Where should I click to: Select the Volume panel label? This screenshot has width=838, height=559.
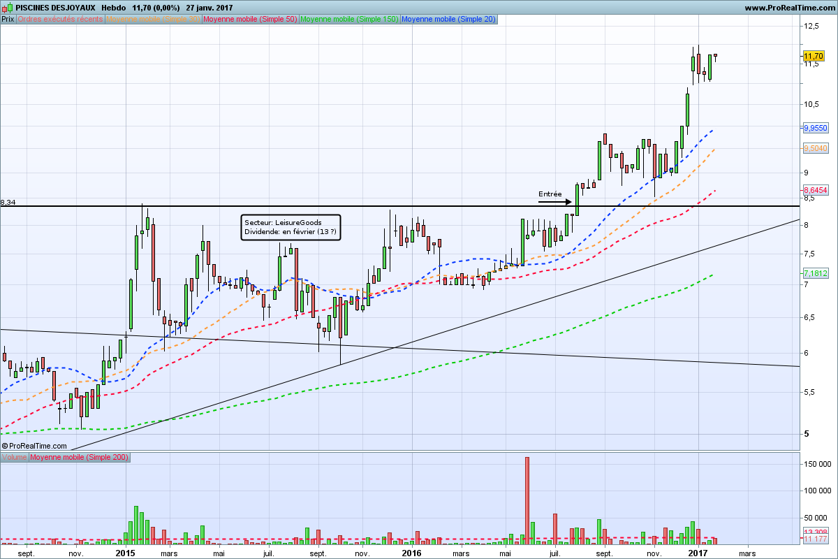coord(15,457)
